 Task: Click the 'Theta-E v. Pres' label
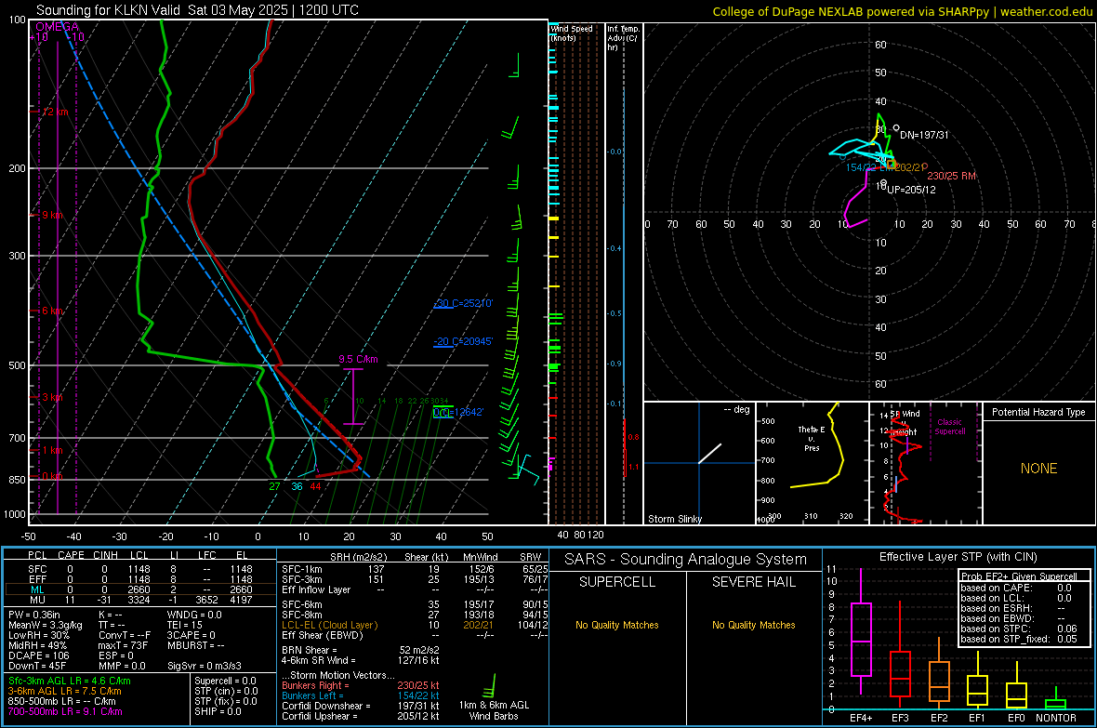pyautogui.click(x=812, y=438)
